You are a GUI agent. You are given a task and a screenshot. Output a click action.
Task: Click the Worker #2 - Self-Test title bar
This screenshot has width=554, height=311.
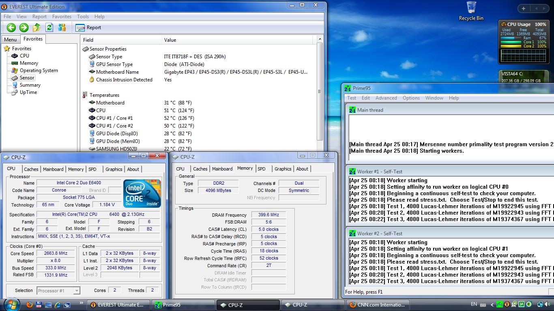click(449, 234)
